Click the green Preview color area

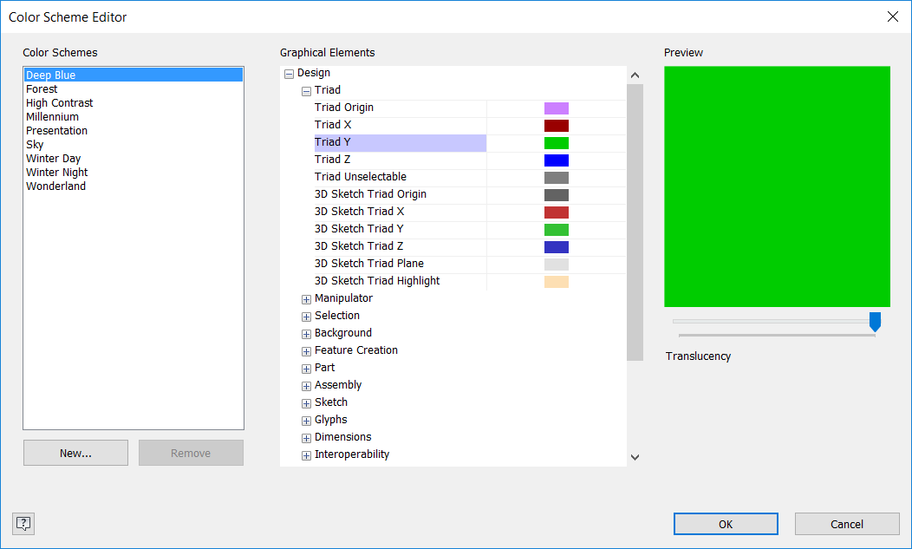[777, 186]
